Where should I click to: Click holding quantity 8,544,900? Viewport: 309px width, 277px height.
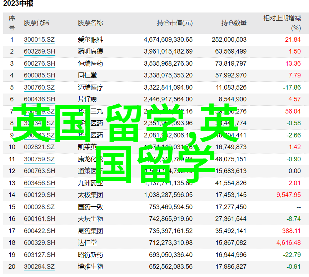coord(233,99)
